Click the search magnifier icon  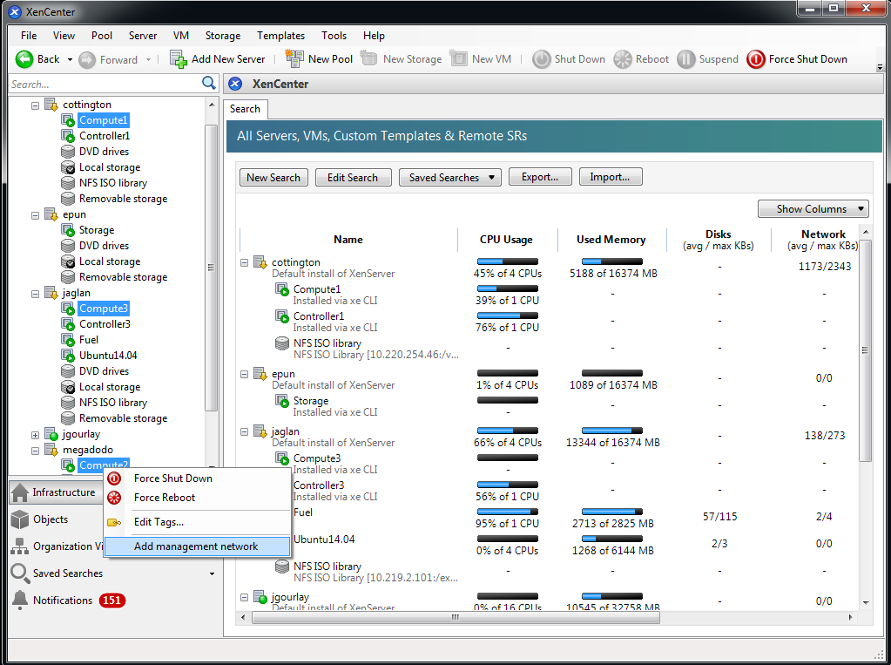coord(208,84)
